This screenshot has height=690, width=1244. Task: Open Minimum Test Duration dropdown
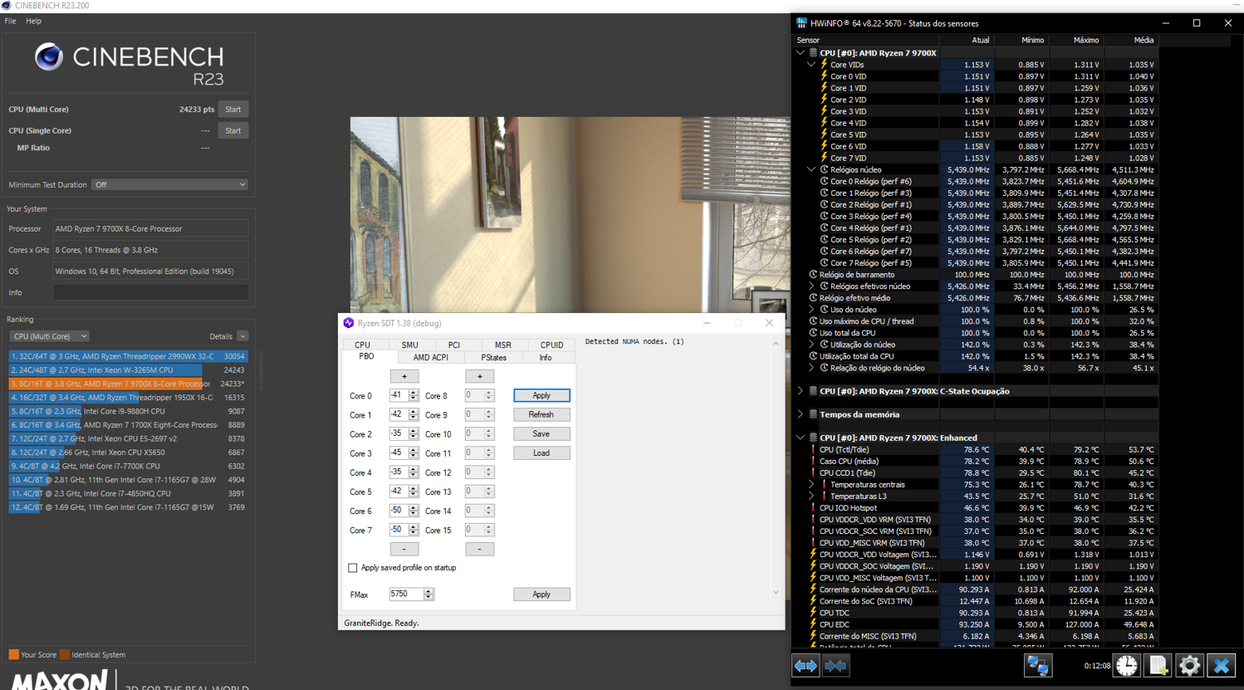click(170, 185)
